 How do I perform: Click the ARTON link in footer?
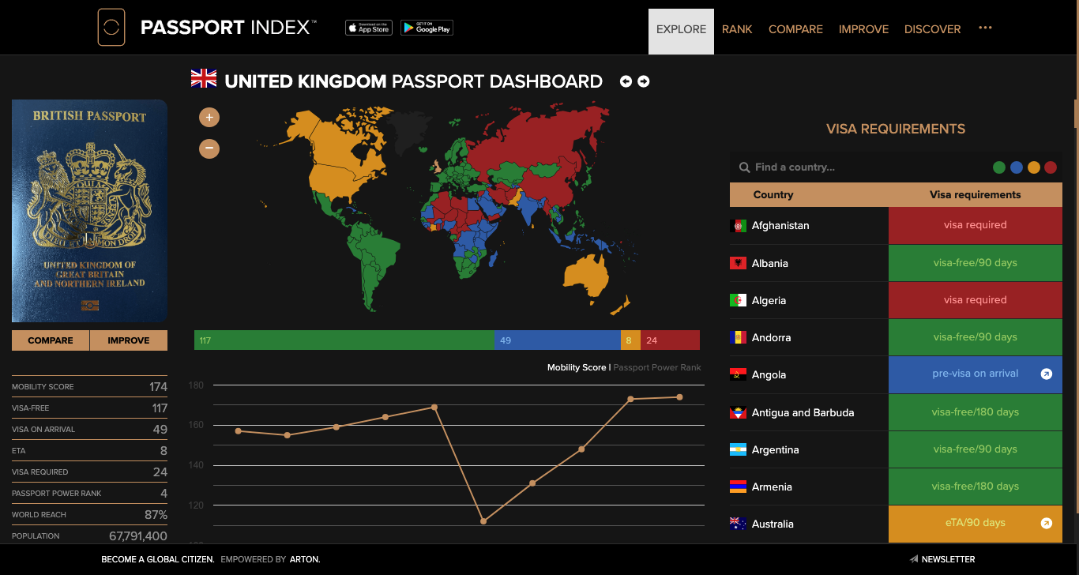(x=305, y=559)
